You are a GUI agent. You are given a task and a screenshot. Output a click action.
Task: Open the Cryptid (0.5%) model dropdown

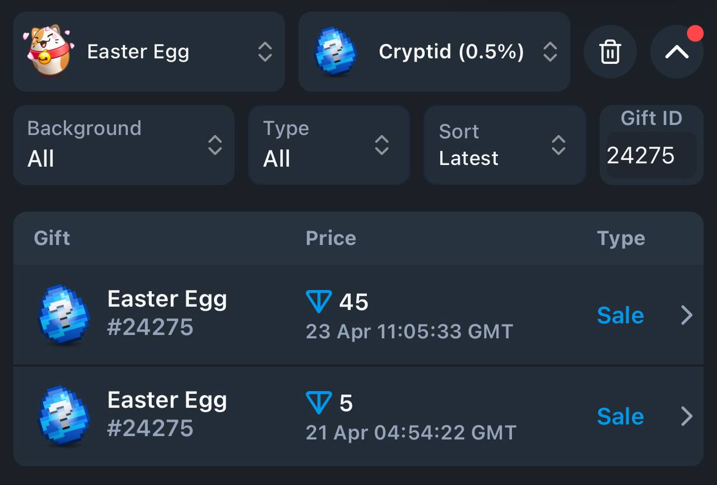[434, 52]
